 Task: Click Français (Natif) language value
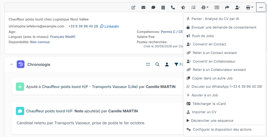(x=63, y=37)
